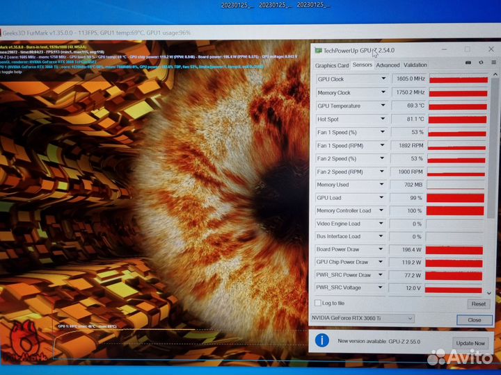Screen dimensions: 501x375
Task: Open the Fan 2 Speed (%) dropdown
Action: point(382,158)
